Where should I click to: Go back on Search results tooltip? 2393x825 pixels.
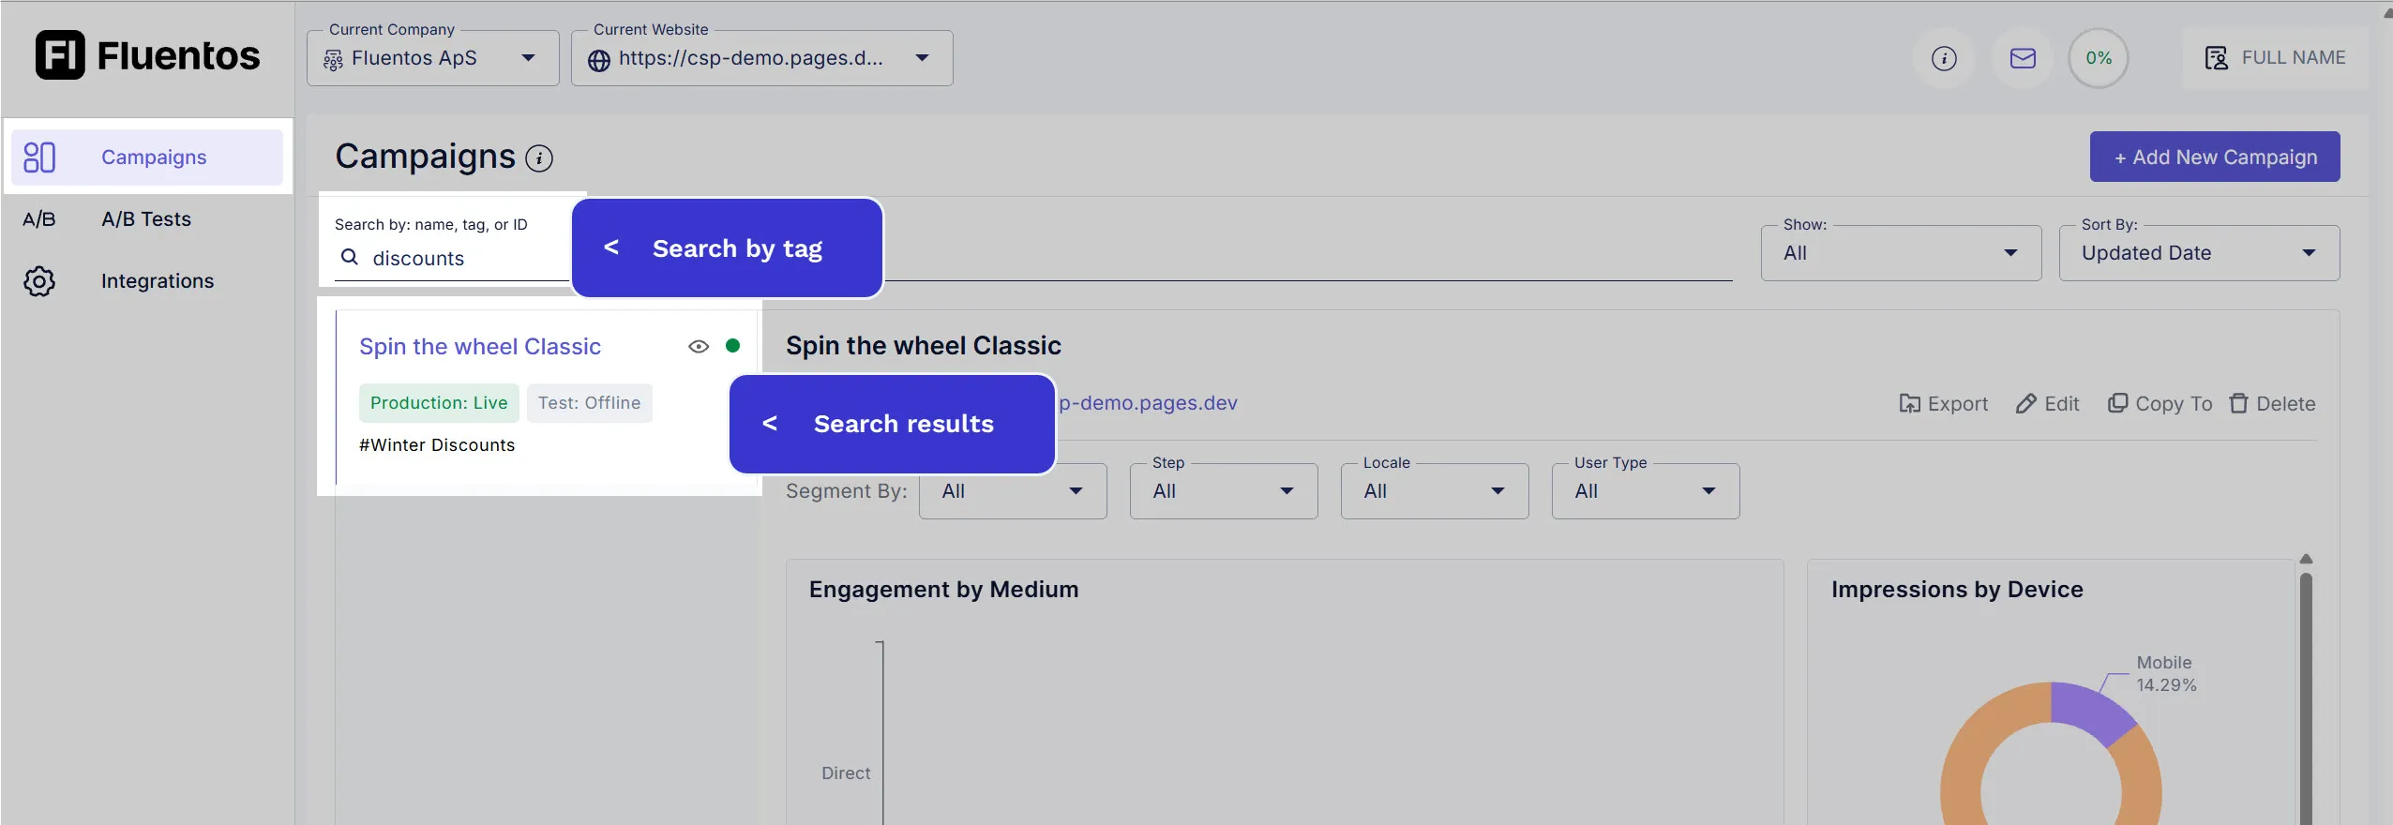[x=770, y=423]
